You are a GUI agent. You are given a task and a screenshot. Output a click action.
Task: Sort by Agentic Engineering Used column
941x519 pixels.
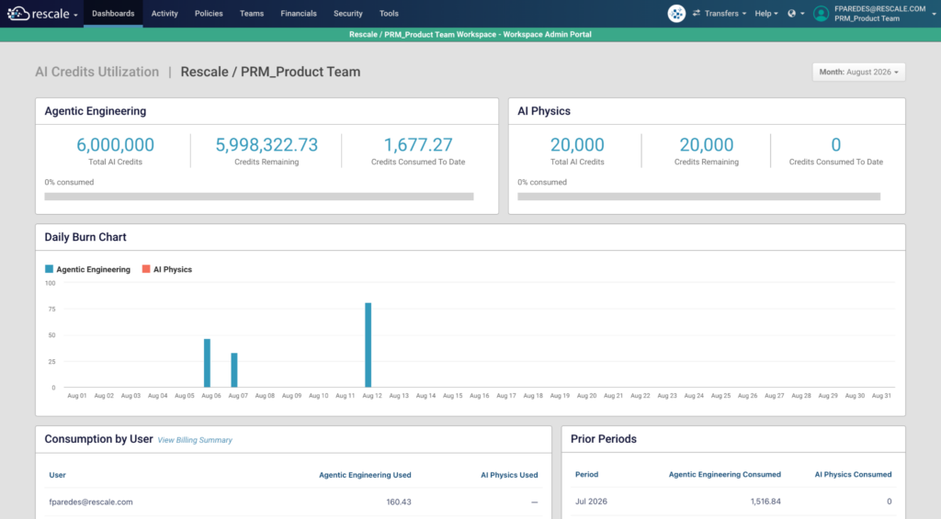click(365, 475)
